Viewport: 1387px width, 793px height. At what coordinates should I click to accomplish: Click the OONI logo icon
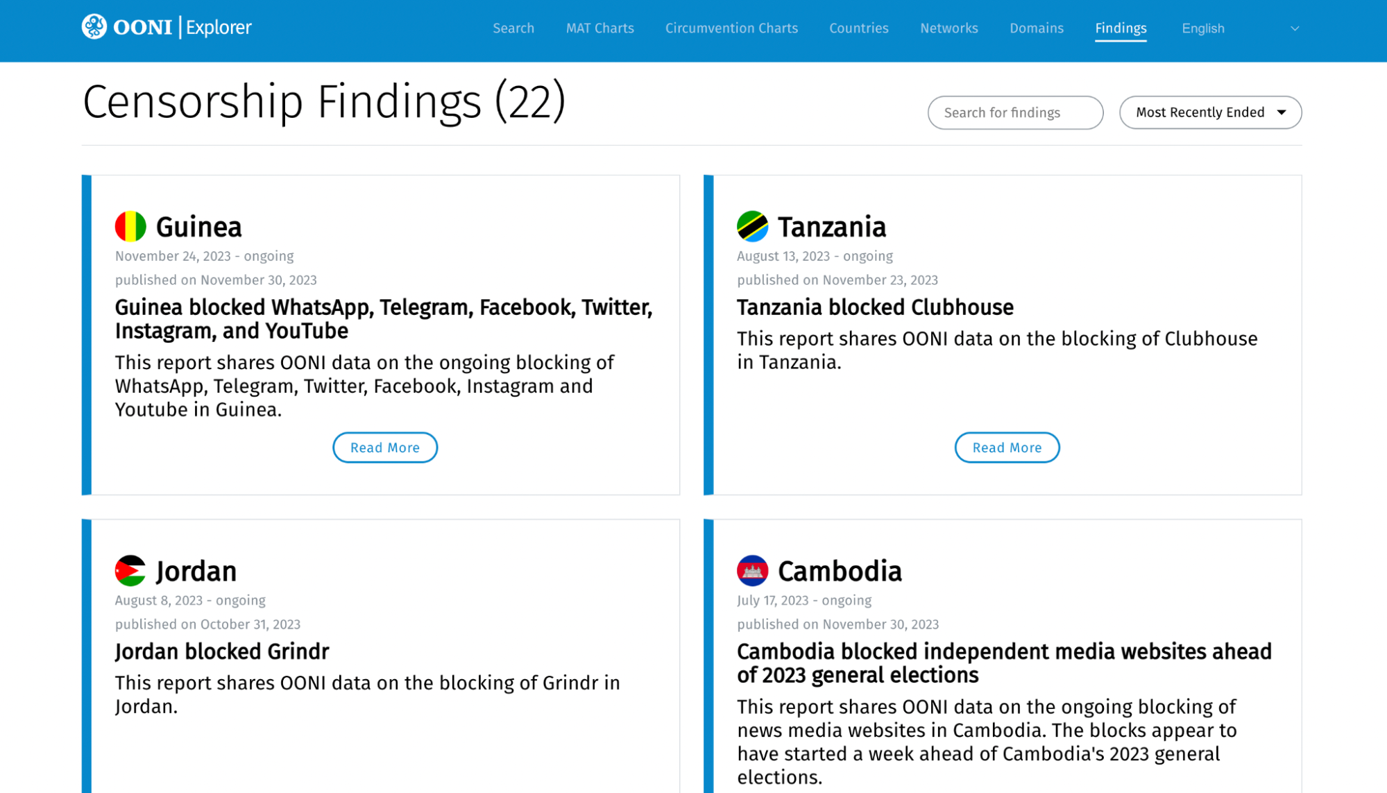(94, 27)
